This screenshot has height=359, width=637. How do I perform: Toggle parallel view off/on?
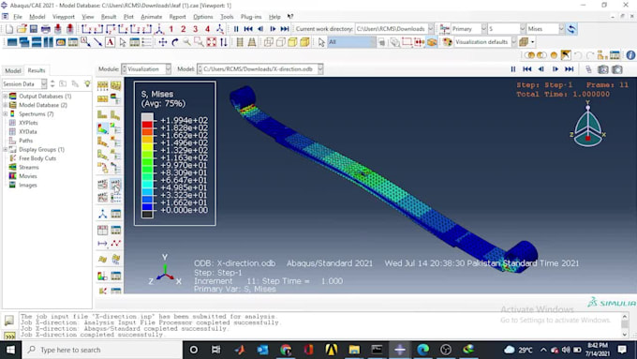(x=240, y=42)
